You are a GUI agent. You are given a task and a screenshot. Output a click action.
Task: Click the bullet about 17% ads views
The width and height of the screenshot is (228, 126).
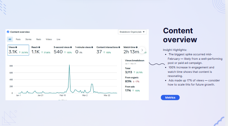point(194,82)
